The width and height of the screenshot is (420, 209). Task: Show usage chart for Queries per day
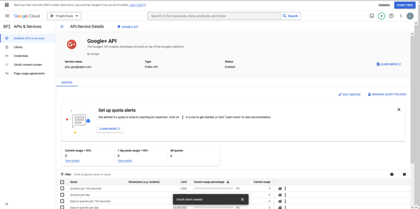pyautogui.click(x=280, y=195)
